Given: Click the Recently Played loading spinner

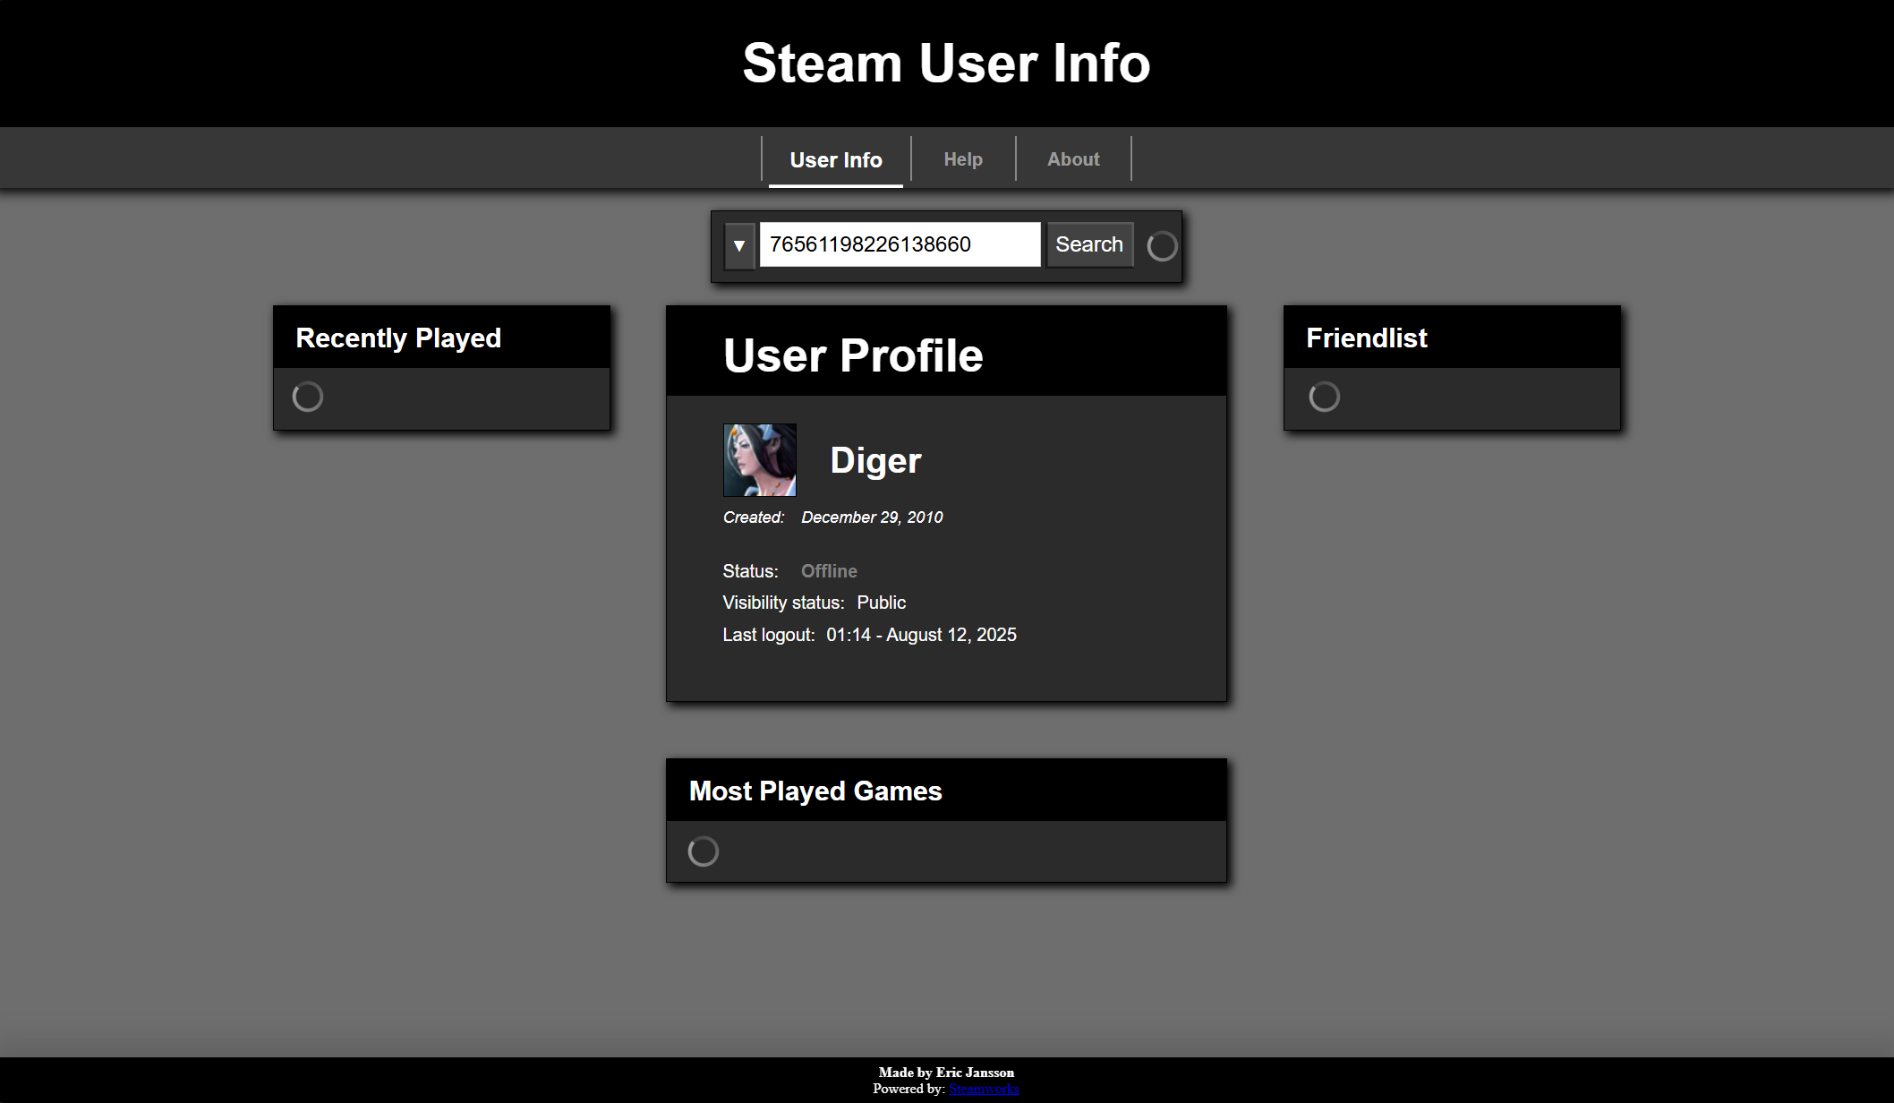Looking at the screenshot, I should [x=308, y=397].
